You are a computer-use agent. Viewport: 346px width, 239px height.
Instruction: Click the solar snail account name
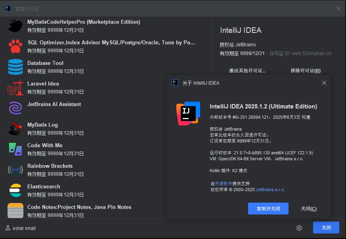click(24, 228)
